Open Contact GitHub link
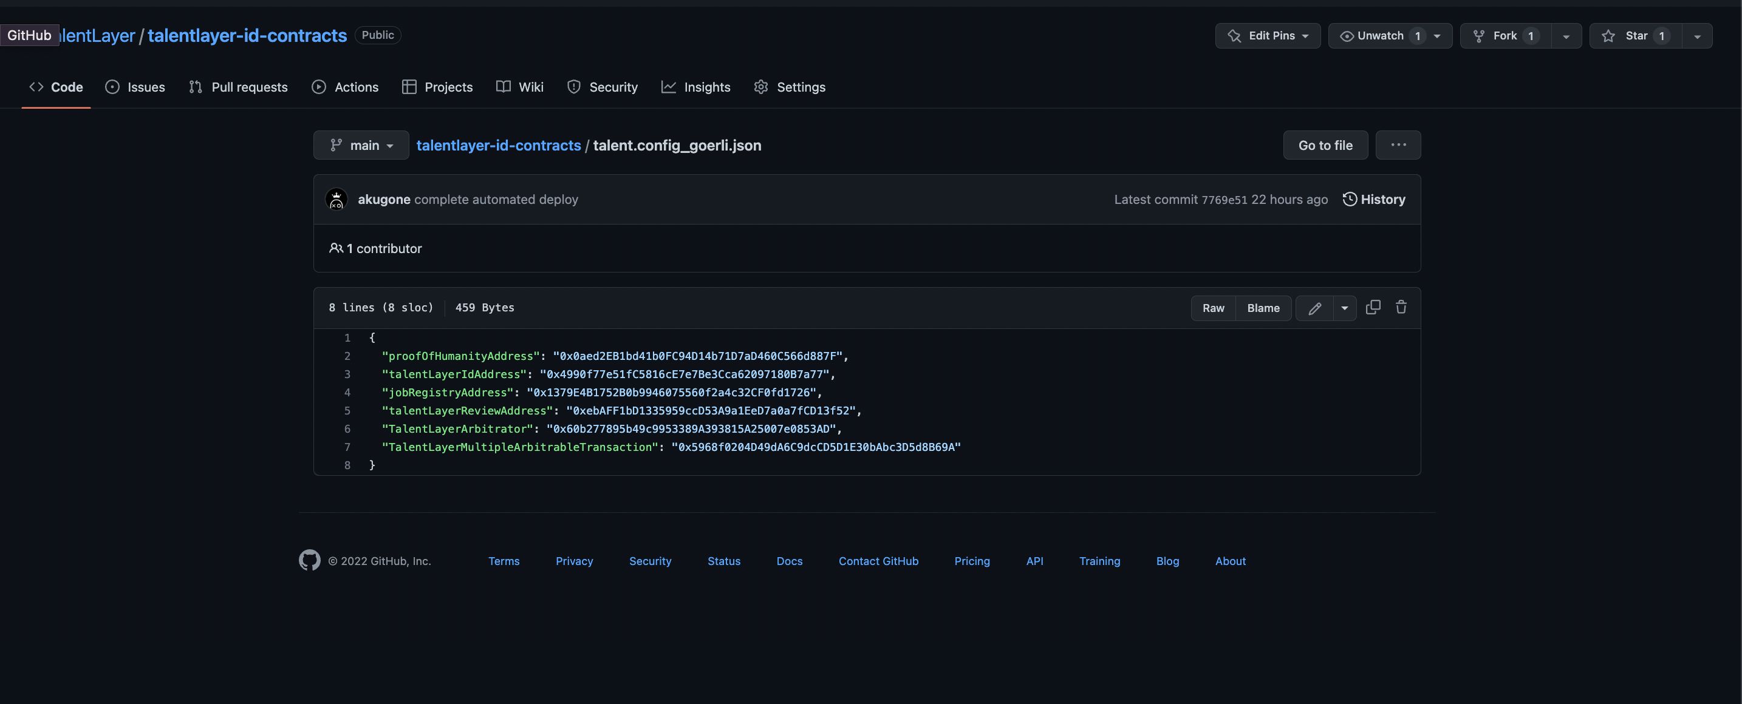The width and height of the screenshot is (1742, 704). [x=878, y=561]
